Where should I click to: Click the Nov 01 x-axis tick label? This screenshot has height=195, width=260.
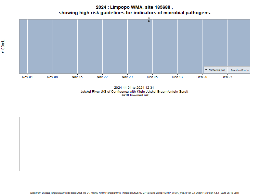tap(27, 77)
